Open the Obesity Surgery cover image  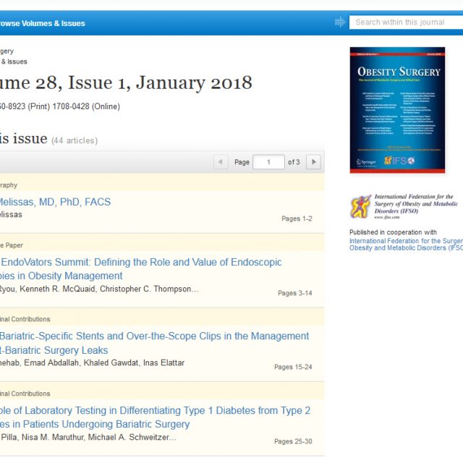point(397,110)
